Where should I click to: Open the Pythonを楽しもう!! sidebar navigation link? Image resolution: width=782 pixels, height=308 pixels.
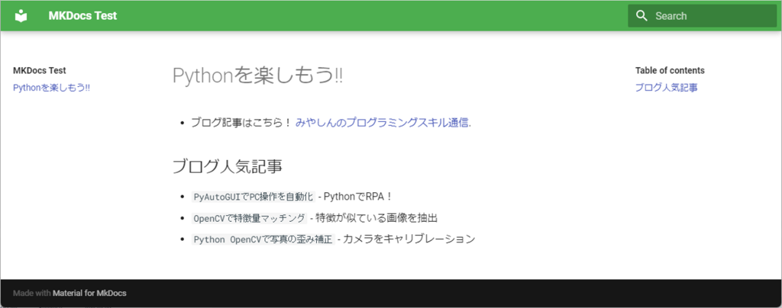click(52, 88)
